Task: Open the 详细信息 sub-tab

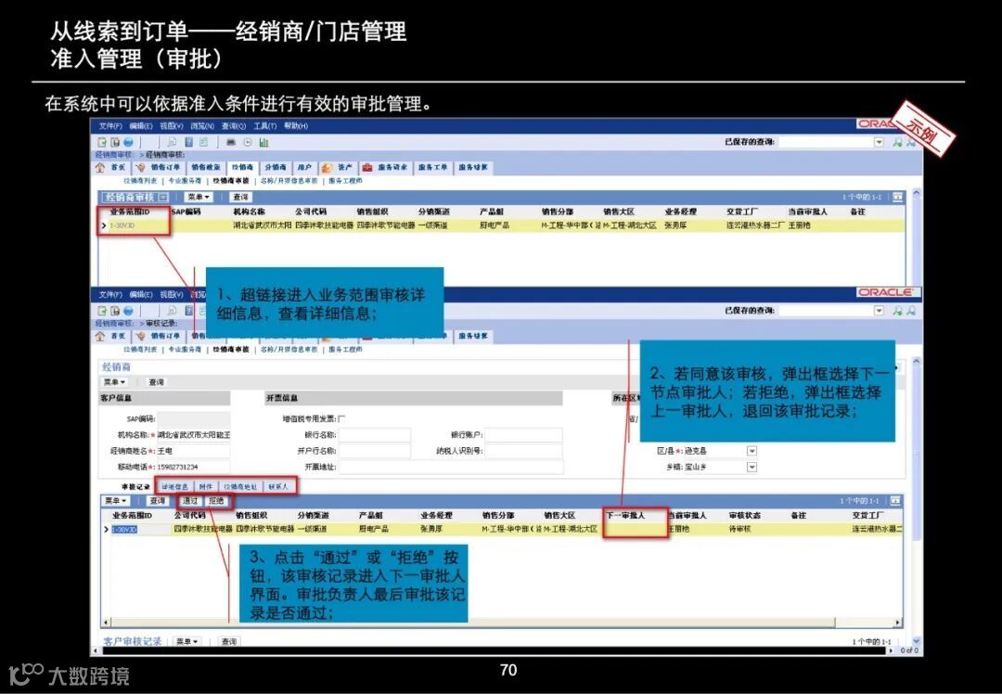Action: [174, 487]
